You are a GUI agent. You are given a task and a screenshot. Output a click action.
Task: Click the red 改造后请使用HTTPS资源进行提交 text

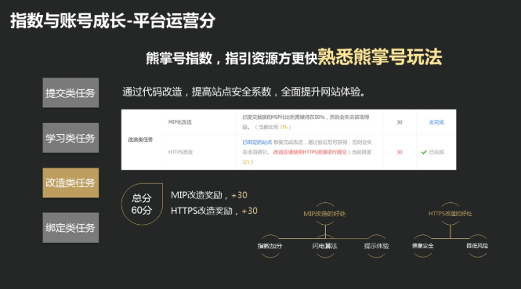tap(309, 152)
